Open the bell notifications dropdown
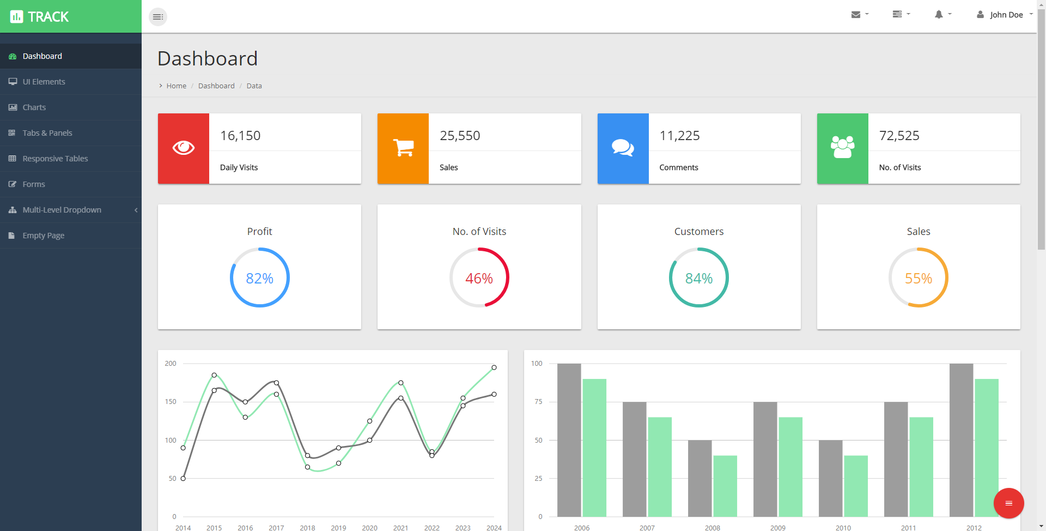The height and width of the screenshot is (531, 1046). pos(943,15)
